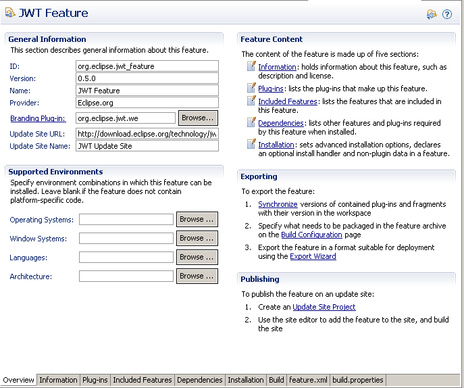
Task: Click the empty Languages field
Action: point(126,258)
